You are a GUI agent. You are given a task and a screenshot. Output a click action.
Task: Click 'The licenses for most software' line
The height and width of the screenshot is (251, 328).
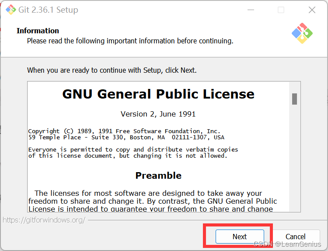point(148,193)
